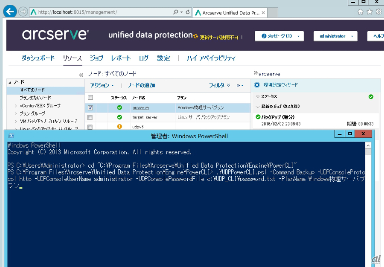Expand the vCenter/ESX グループ tree node

pyautogui.click(x=16, y=106)
